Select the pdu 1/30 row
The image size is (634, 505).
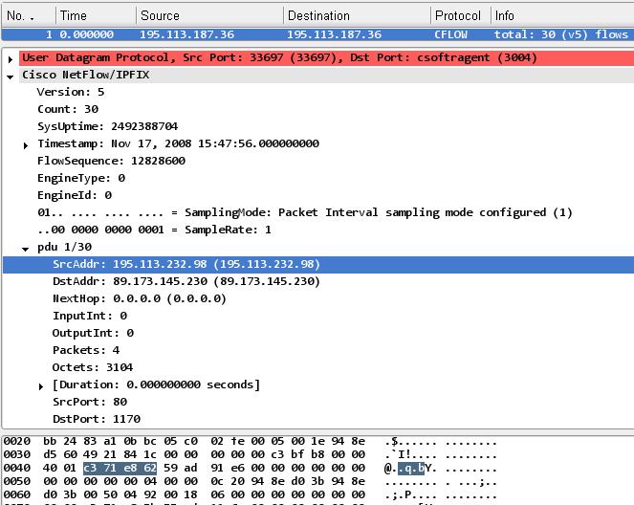64,247
